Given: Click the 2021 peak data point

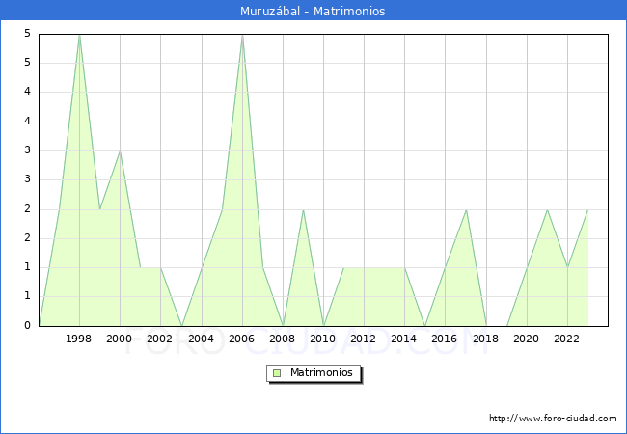Looking at the screenshot, I should [x=548, y=210].
